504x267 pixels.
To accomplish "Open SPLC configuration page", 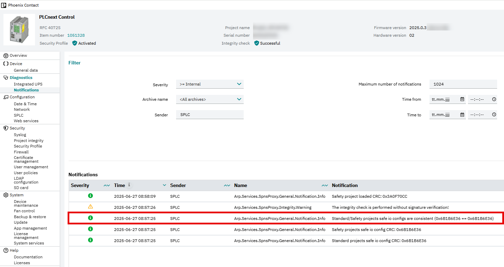I will pos(19,115).
